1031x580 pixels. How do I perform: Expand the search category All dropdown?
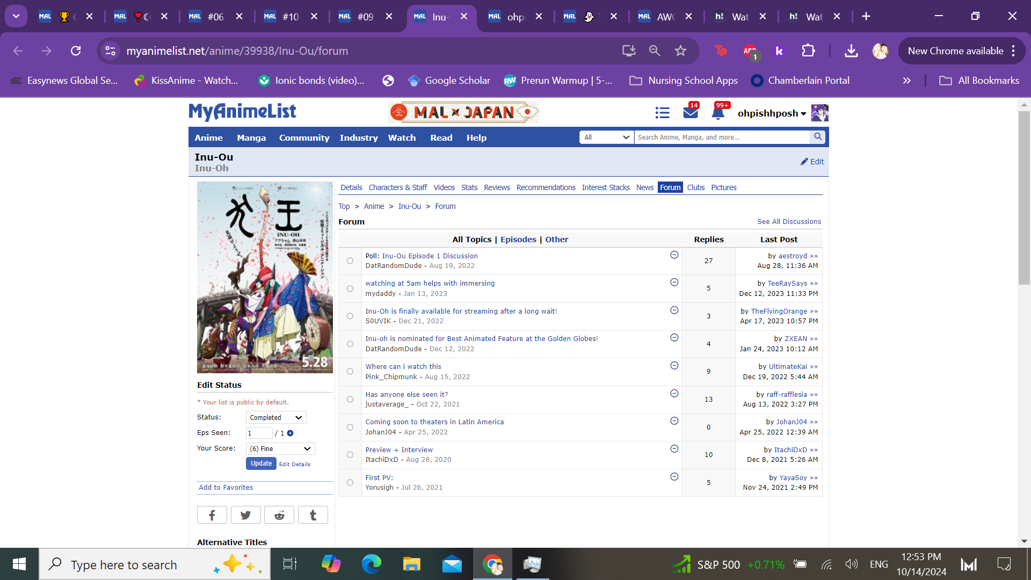(x=606, y=137)
